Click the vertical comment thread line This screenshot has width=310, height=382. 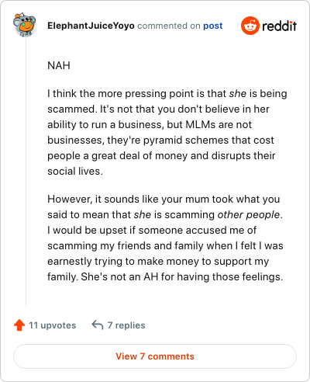point(26,172)
